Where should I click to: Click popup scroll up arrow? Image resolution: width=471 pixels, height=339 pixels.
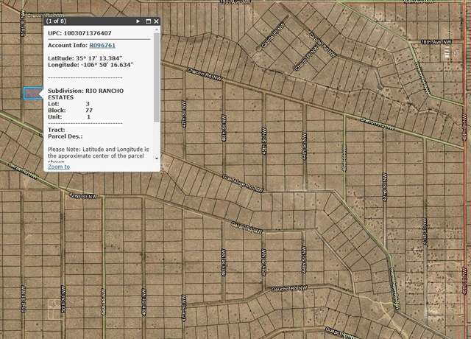157,29
